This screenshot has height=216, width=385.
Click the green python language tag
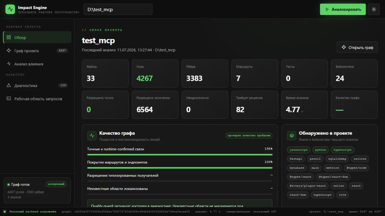pos(321,150)
